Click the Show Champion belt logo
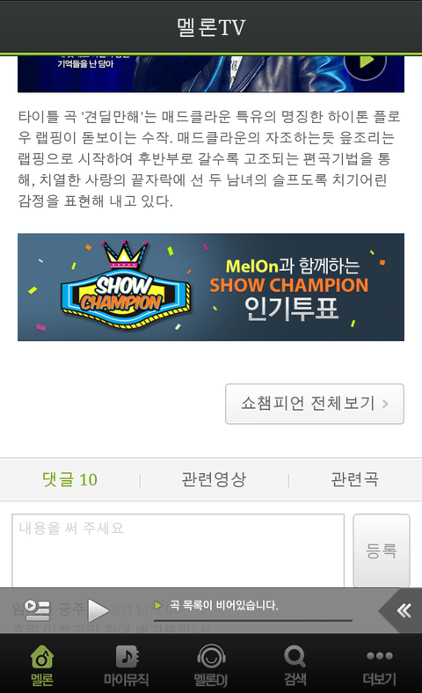 click(x=126, y=287)
